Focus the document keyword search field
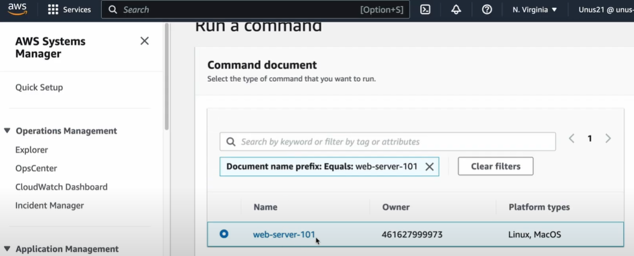This screenshot has width=634, height=256. [x=388, y=142]
